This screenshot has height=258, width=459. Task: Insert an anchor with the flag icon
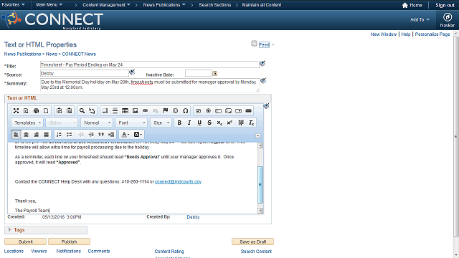tap(166, 111)
